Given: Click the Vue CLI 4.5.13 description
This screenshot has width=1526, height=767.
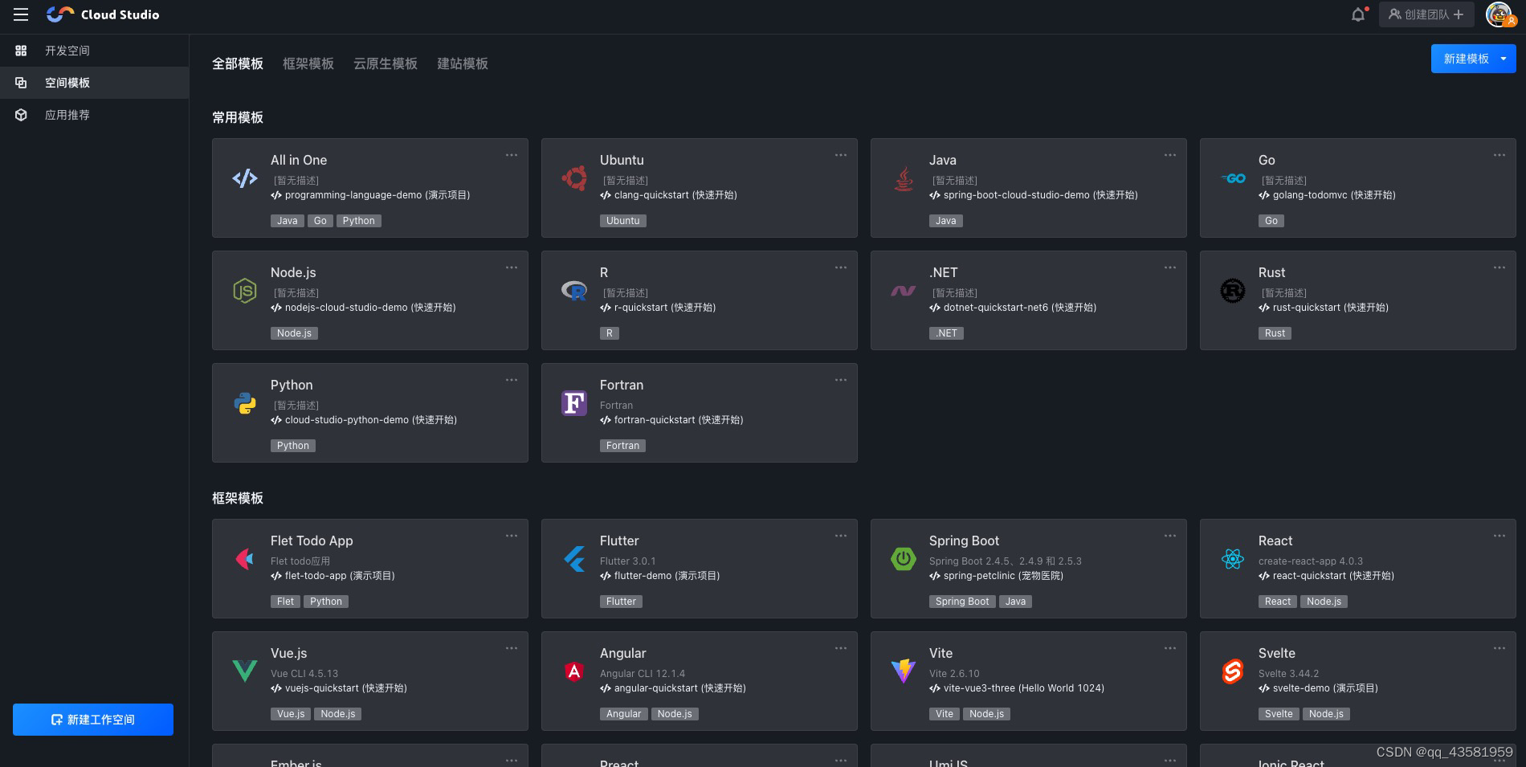Looking at the screenshot, I should pos(304,674).
